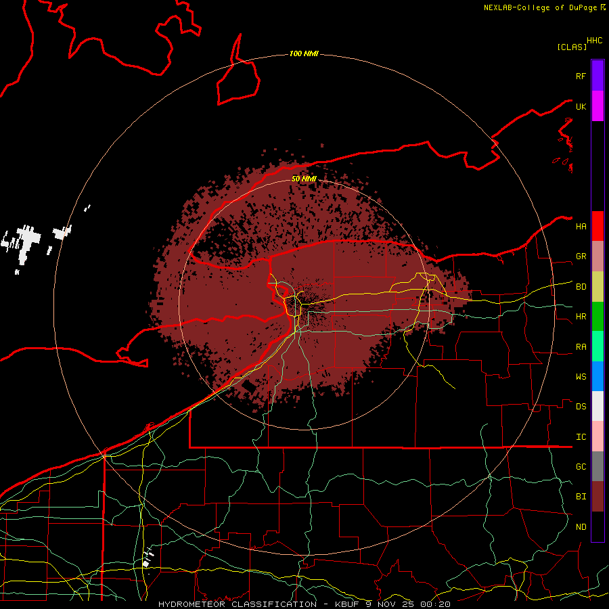Click the RF legend label

pos(581,76)
